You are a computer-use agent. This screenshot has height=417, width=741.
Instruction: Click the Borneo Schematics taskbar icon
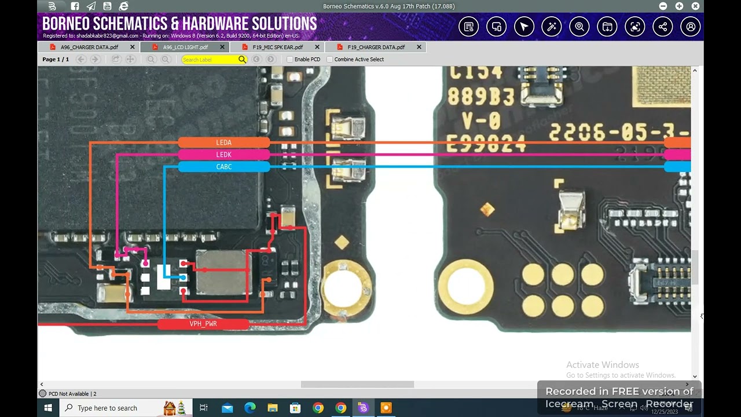pos(363,408)
